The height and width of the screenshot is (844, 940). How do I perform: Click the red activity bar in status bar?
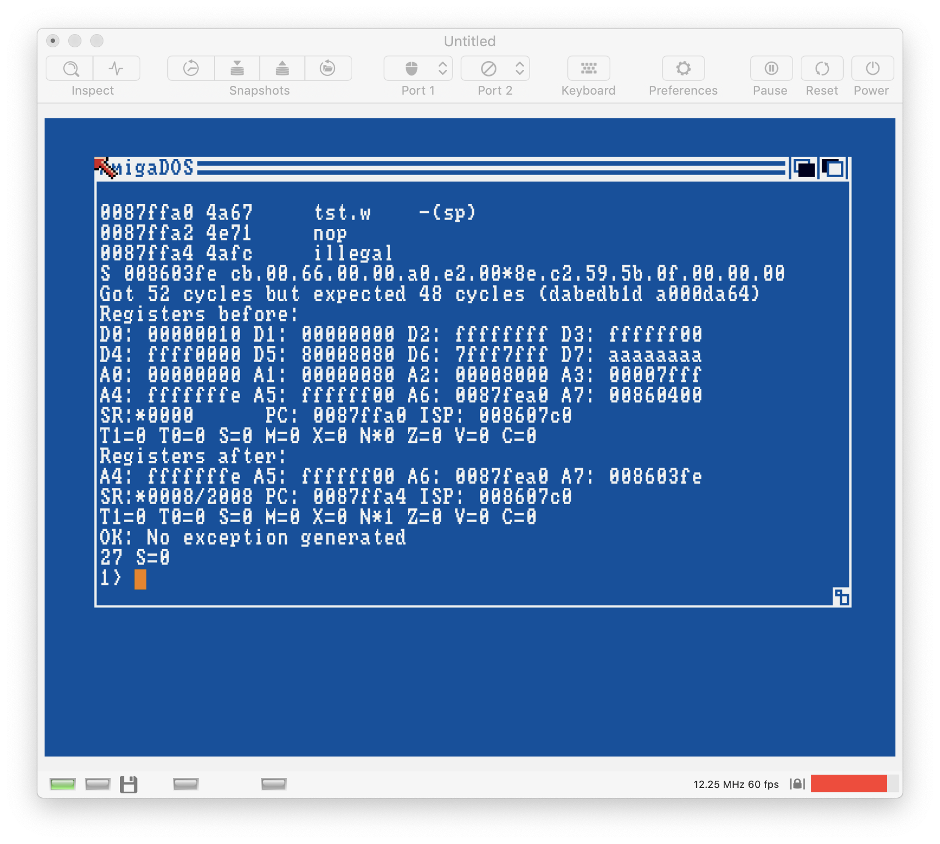click(849, 783)
